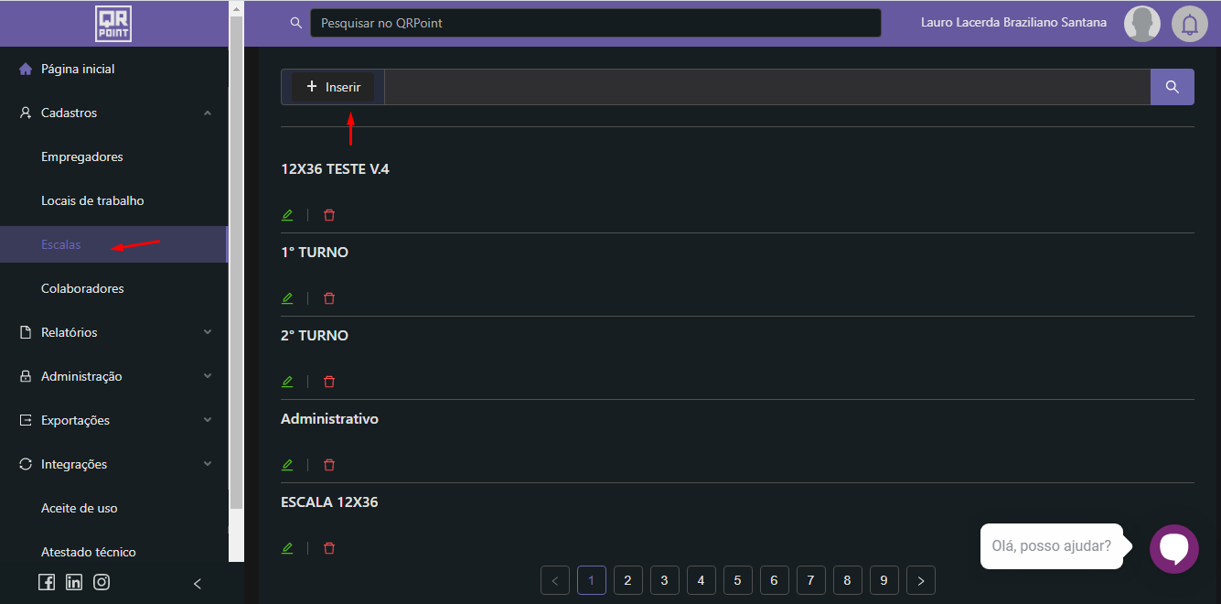Go to page 5 in pagination
The width and height of the screenshot is (1221, 604).
tap(737, 580)
